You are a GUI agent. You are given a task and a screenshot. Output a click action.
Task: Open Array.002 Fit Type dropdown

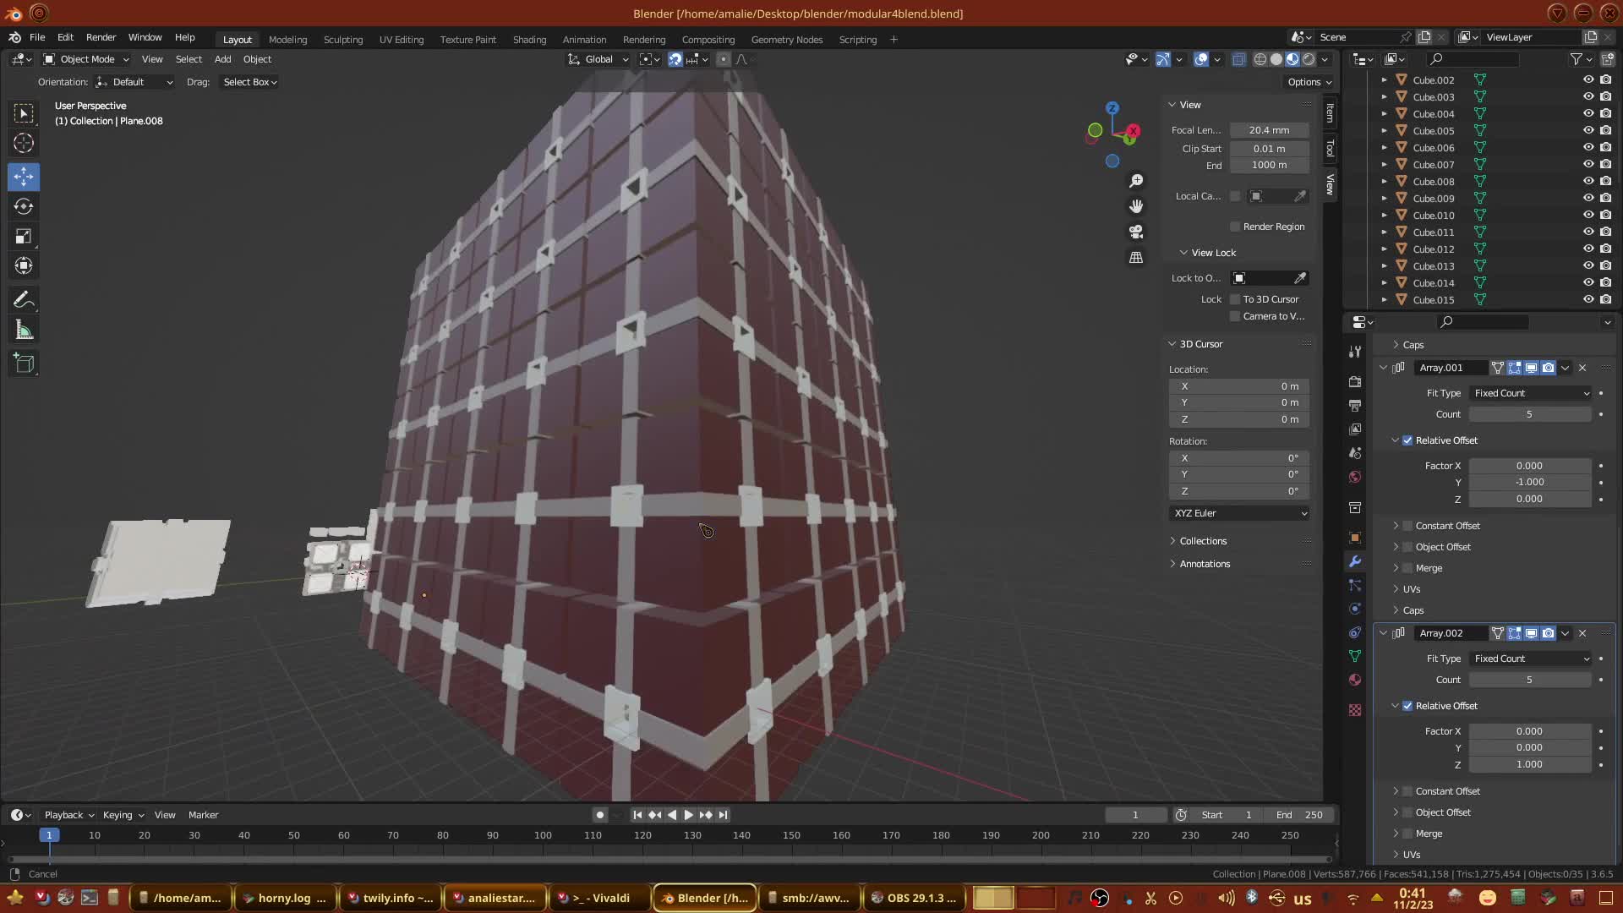(1530, 659)
